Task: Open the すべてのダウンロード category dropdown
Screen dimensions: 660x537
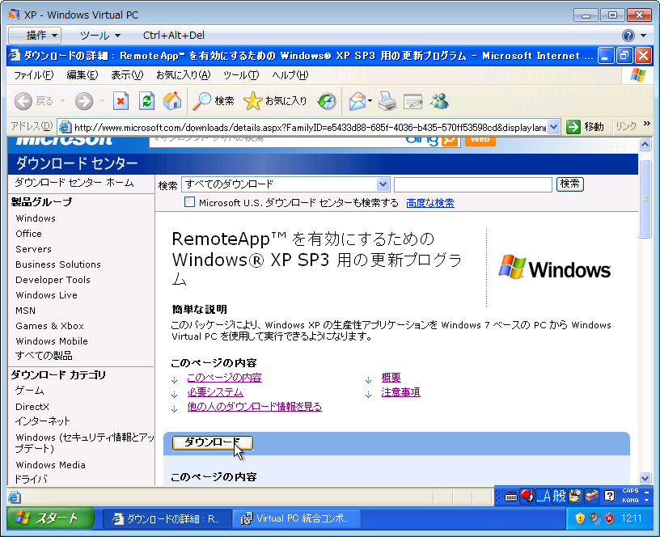Action: coord(383,184)
